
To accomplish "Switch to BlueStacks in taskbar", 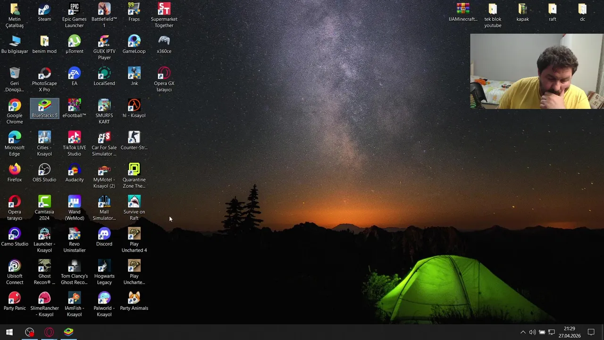I will 69,332.
